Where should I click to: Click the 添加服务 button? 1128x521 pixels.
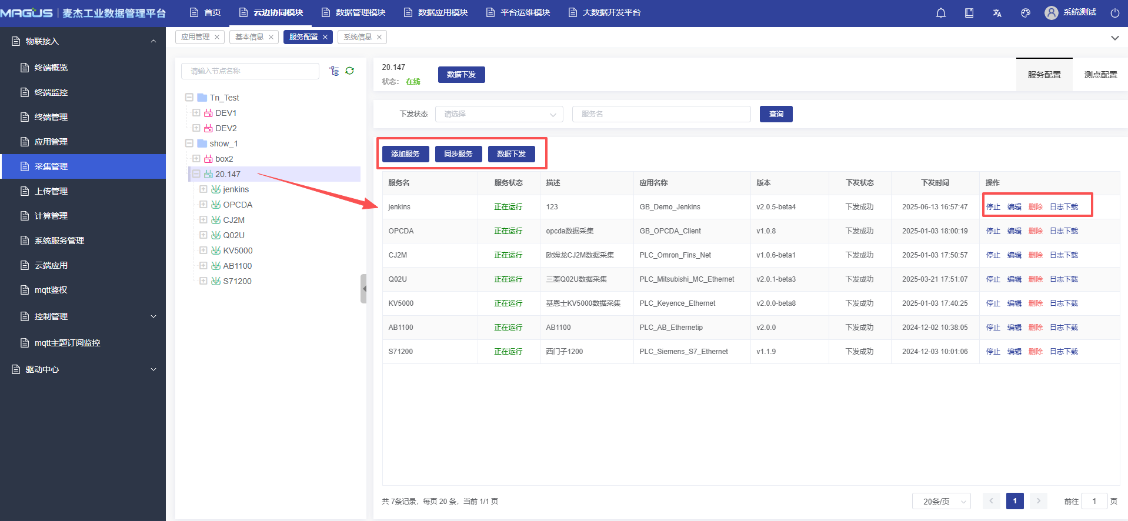[405, 154]
